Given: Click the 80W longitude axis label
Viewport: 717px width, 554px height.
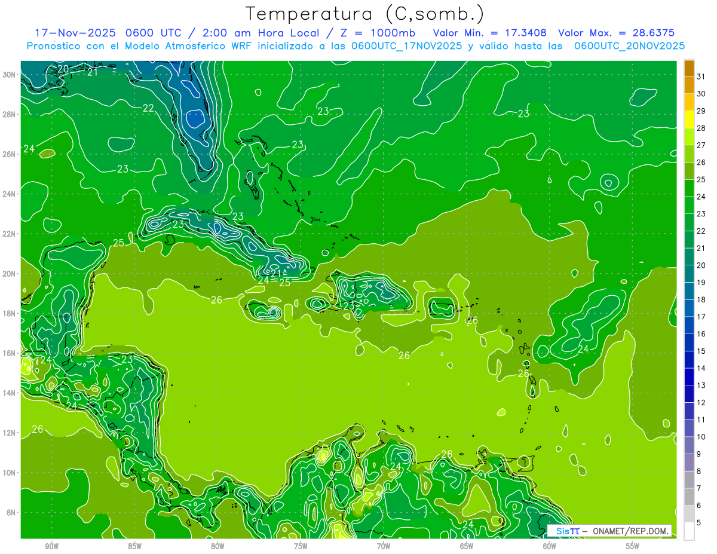Looking at the screenshot, I should tap(217, 546).
